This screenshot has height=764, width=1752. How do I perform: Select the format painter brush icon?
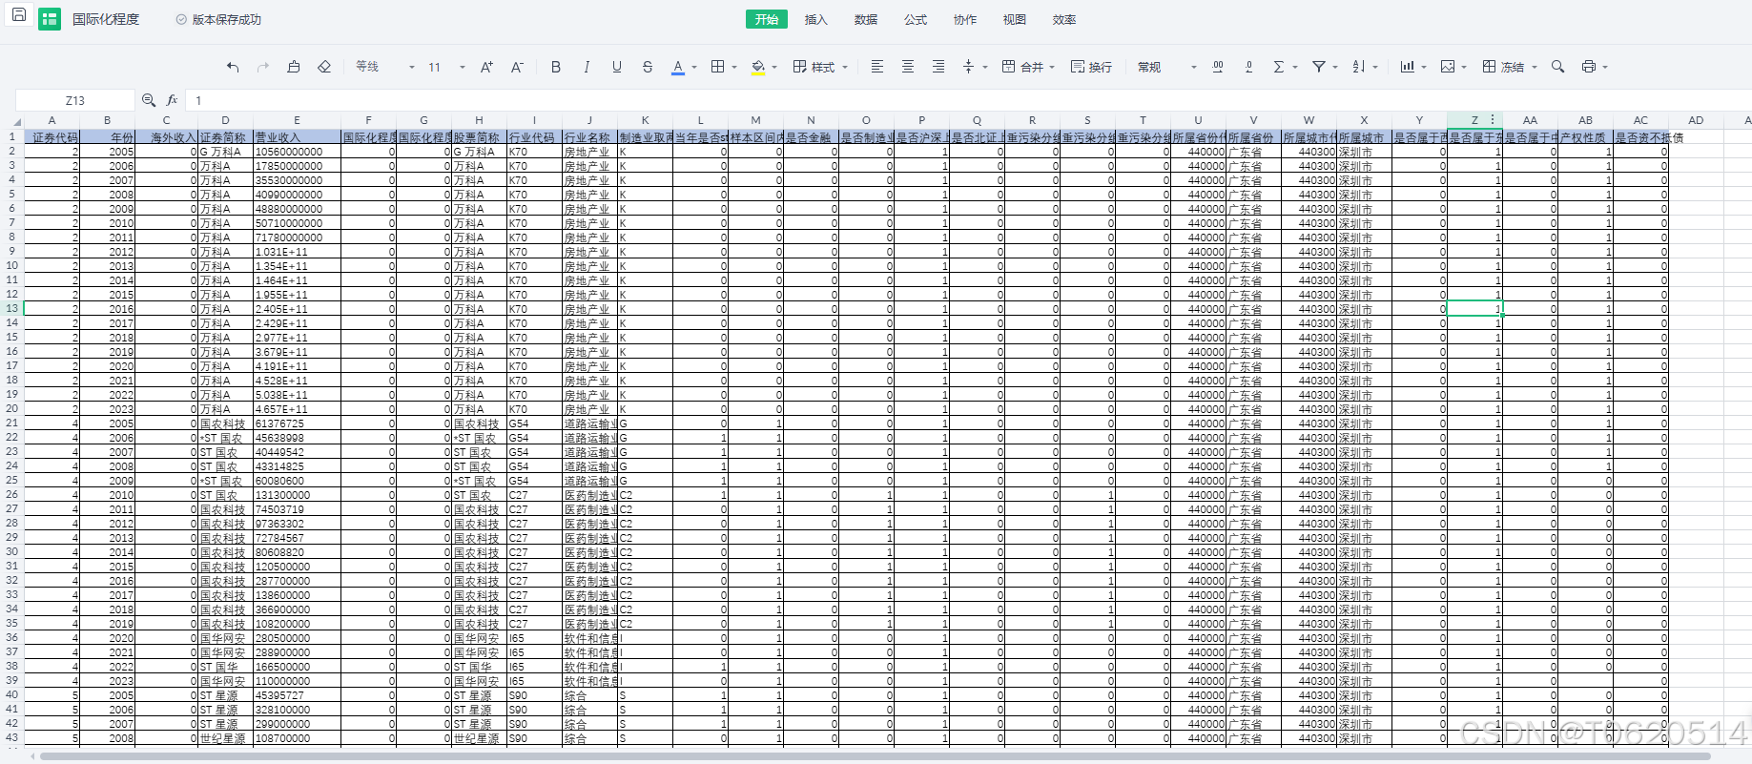click(x=294, y=67)
